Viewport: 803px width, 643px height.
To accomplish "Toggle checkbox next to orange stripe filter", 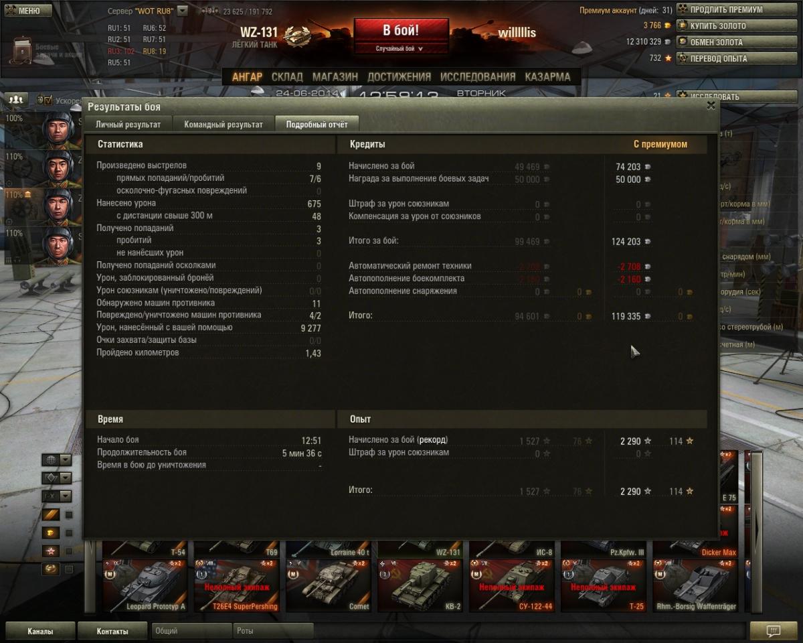I will (68, 515).
